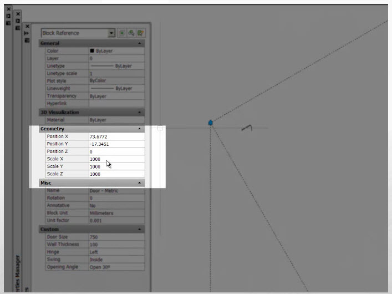The height and width of the screenshot is (294, 392).
Task: Click the Linetype scale property label
Action: 62,73
